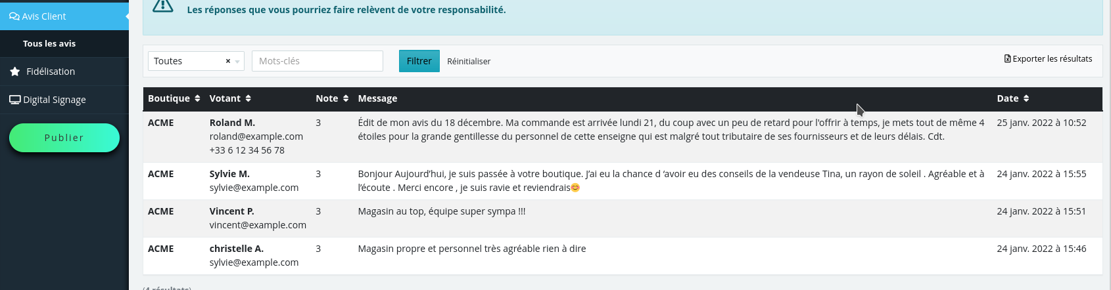Click the Filtrer button
Image resolution: width=1111 pixels, height=290 pixels.
tap(419, 61)
